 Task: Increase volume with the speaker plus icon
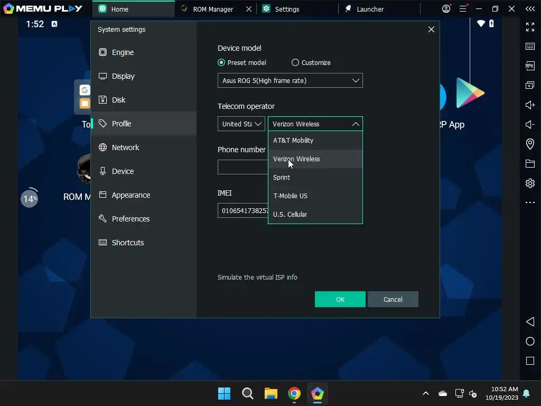point(530,105)
